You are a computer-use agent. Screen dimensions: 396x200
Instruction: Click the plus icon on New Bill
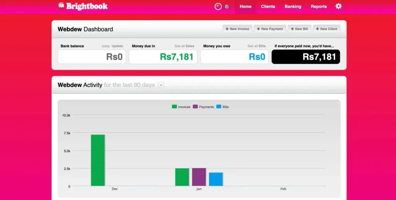(292, 29)
